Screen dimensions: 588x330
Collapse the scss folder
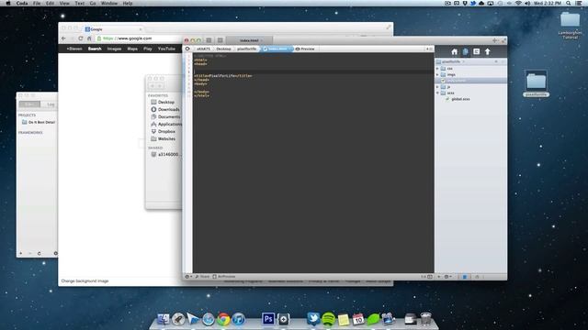pyautogui.click(x=437, y=93)
